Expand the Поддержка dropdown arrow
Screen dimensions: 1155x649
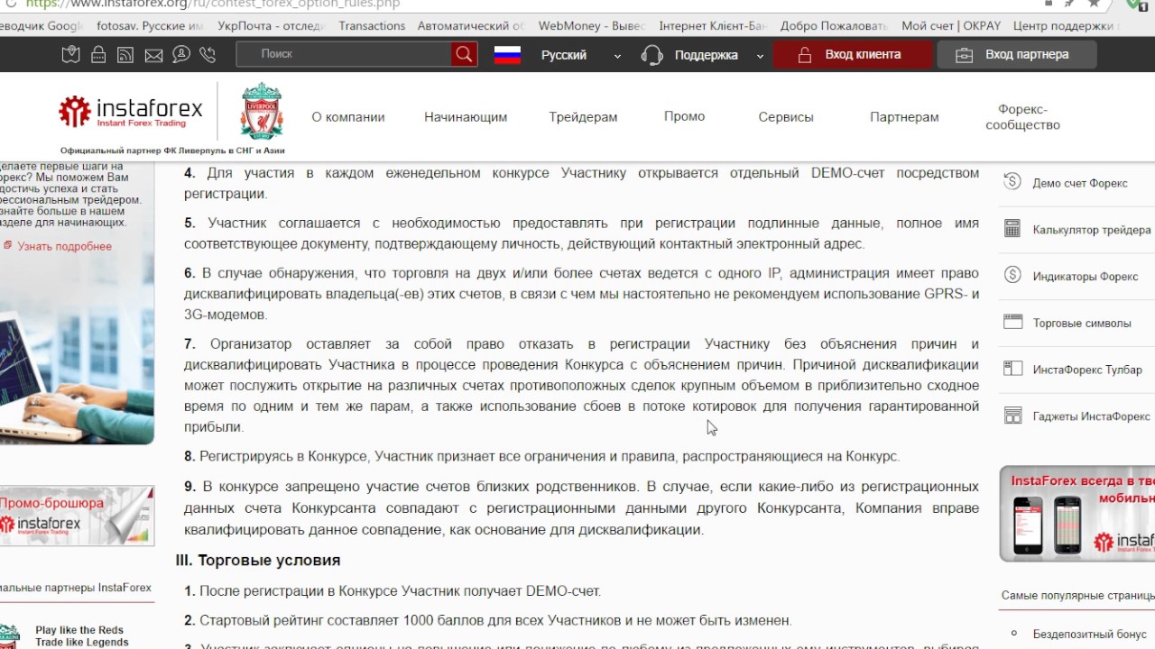tap(760, 56)
